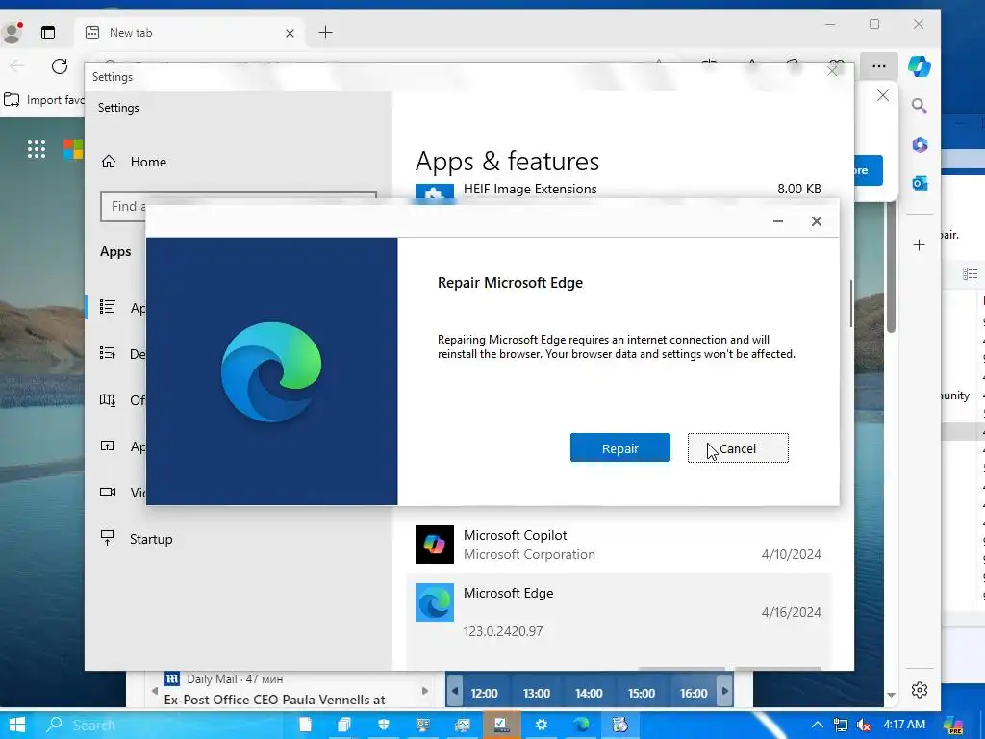Viewport: 985px width, 739px height.
Task: Select the 12:00 weather hour
Action: (x=484, y=693)
